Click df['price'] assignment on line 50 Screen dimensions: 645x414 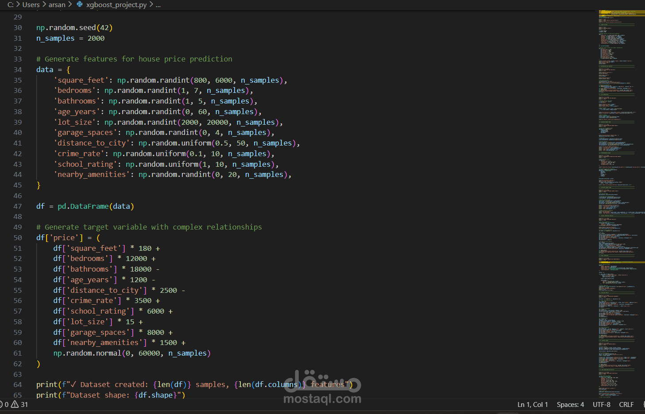[x=68, y=238]
